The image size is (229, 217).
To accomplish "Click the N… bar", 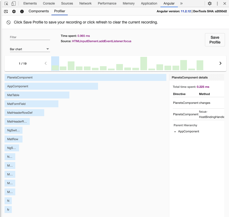I will pyautogui.click(x=10, y=157).
